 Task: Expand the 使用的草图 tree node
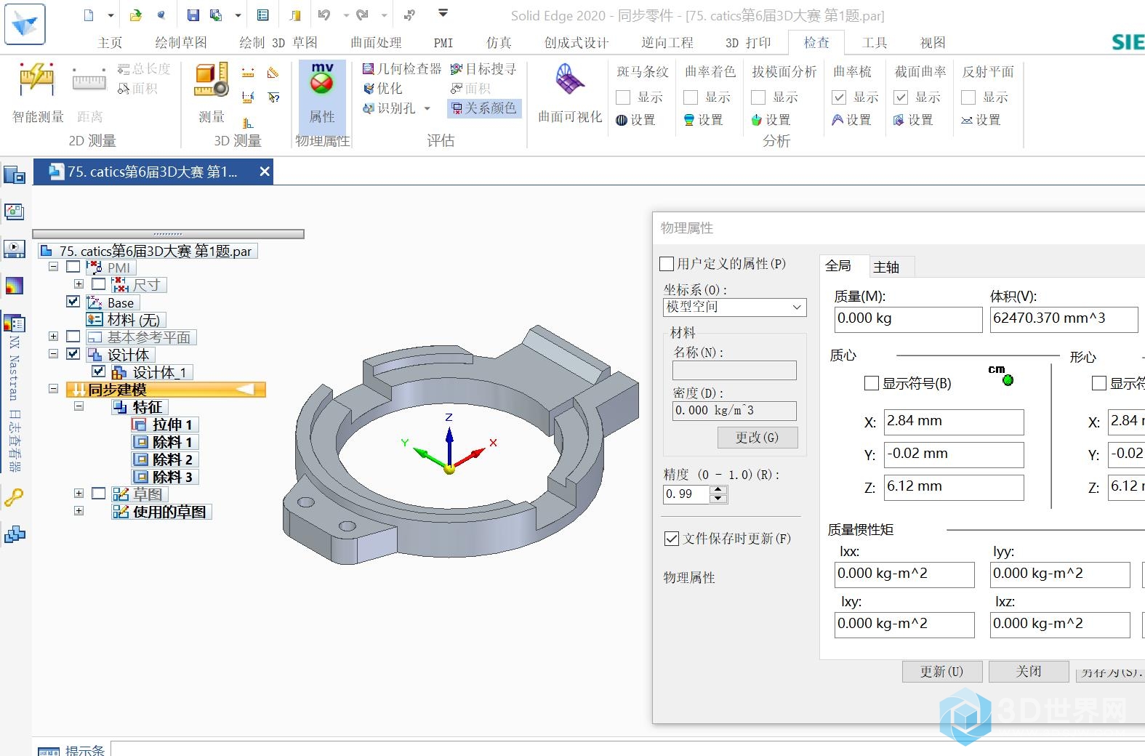click(x=79, y=511)
